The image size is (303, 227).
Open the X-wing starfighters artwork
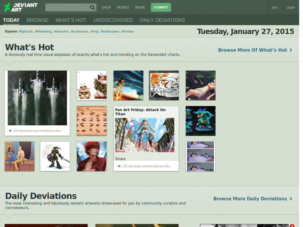37,98
